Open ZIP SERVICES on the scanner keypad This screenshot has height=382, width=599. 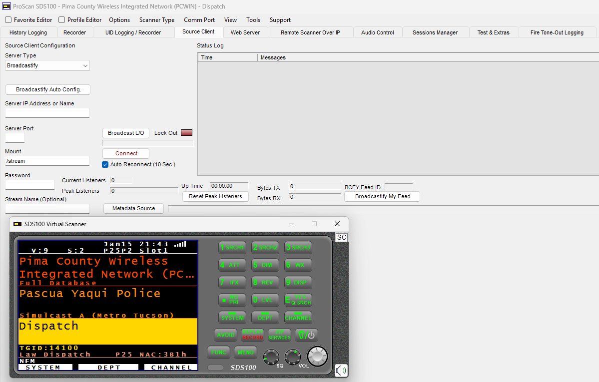coord(279,335)
